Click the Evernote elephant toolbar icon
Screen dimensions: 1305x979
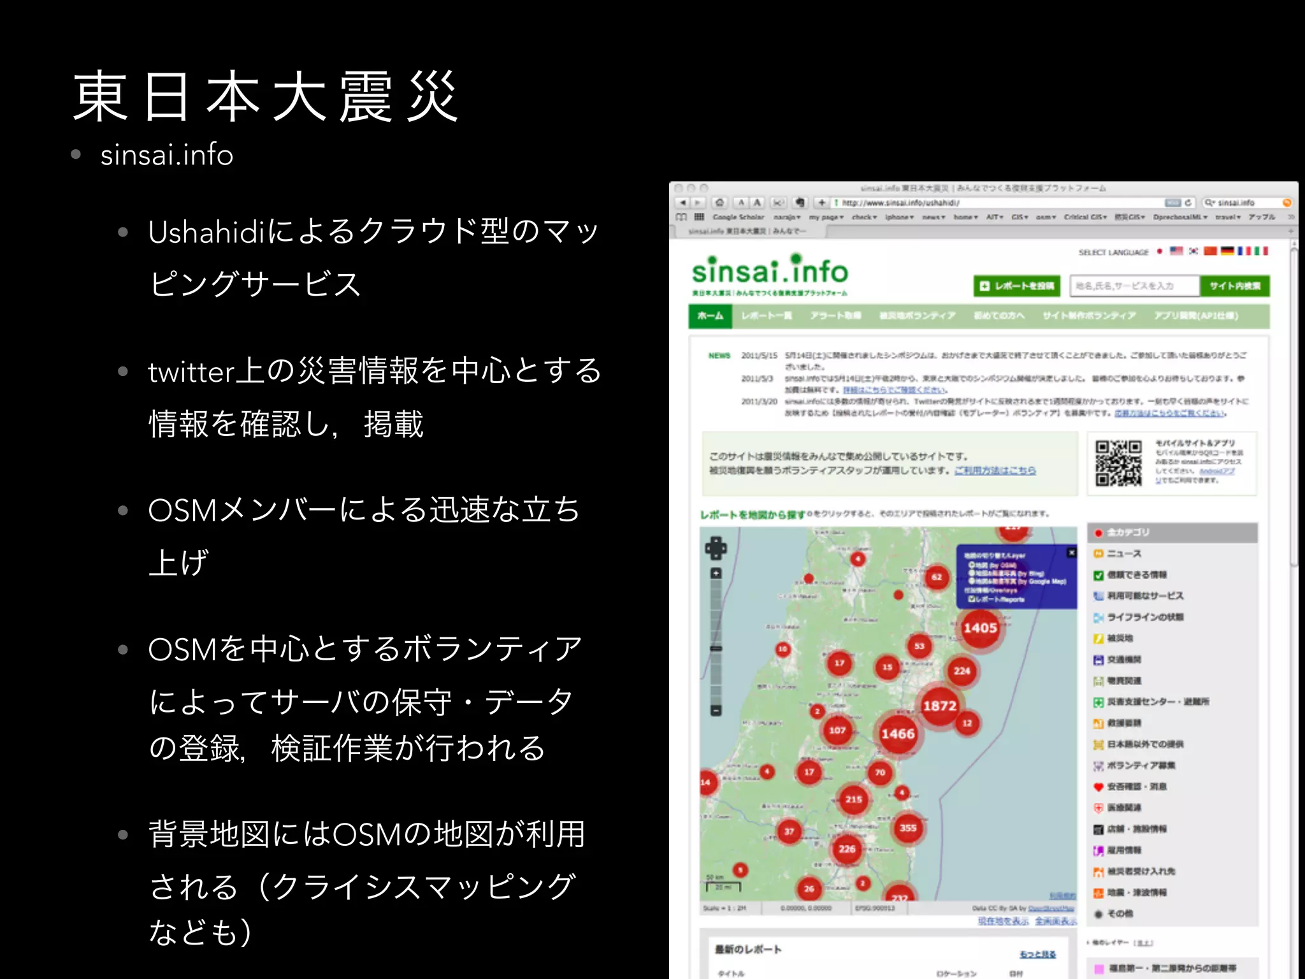[800, 203]
